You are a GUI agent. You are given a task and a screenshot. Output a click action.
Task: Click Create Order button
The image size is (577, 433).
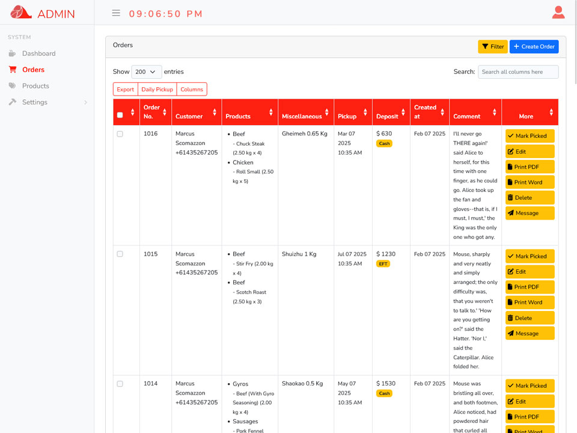pos(534,47)
